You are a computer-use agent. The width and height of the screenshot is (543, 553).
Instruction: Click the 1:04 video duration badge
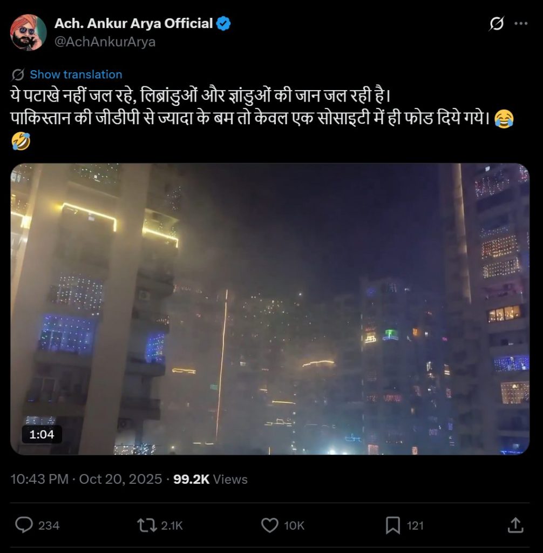(x=42, y=434)
